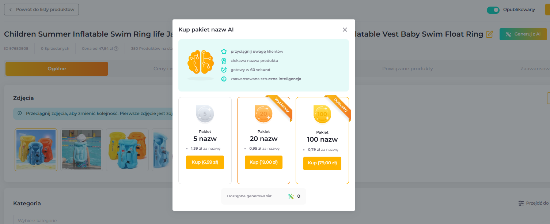This screenshot has width=550, height=224.
Task: Select the pool child photo thumbnail
Action: pyautogui.click(x=81, y=150)
